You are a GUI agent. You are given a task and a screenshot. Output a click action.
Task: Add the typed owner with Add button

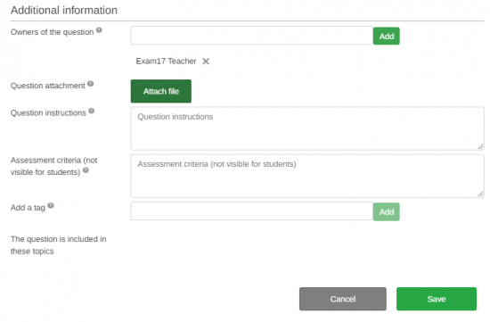pos(387,36)
